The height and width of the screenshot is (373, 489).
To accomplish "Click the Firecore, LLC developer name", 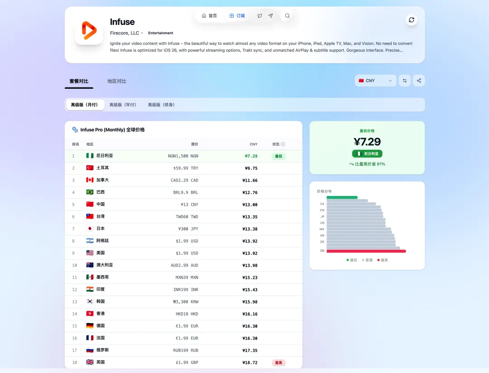I will [125, 33].
